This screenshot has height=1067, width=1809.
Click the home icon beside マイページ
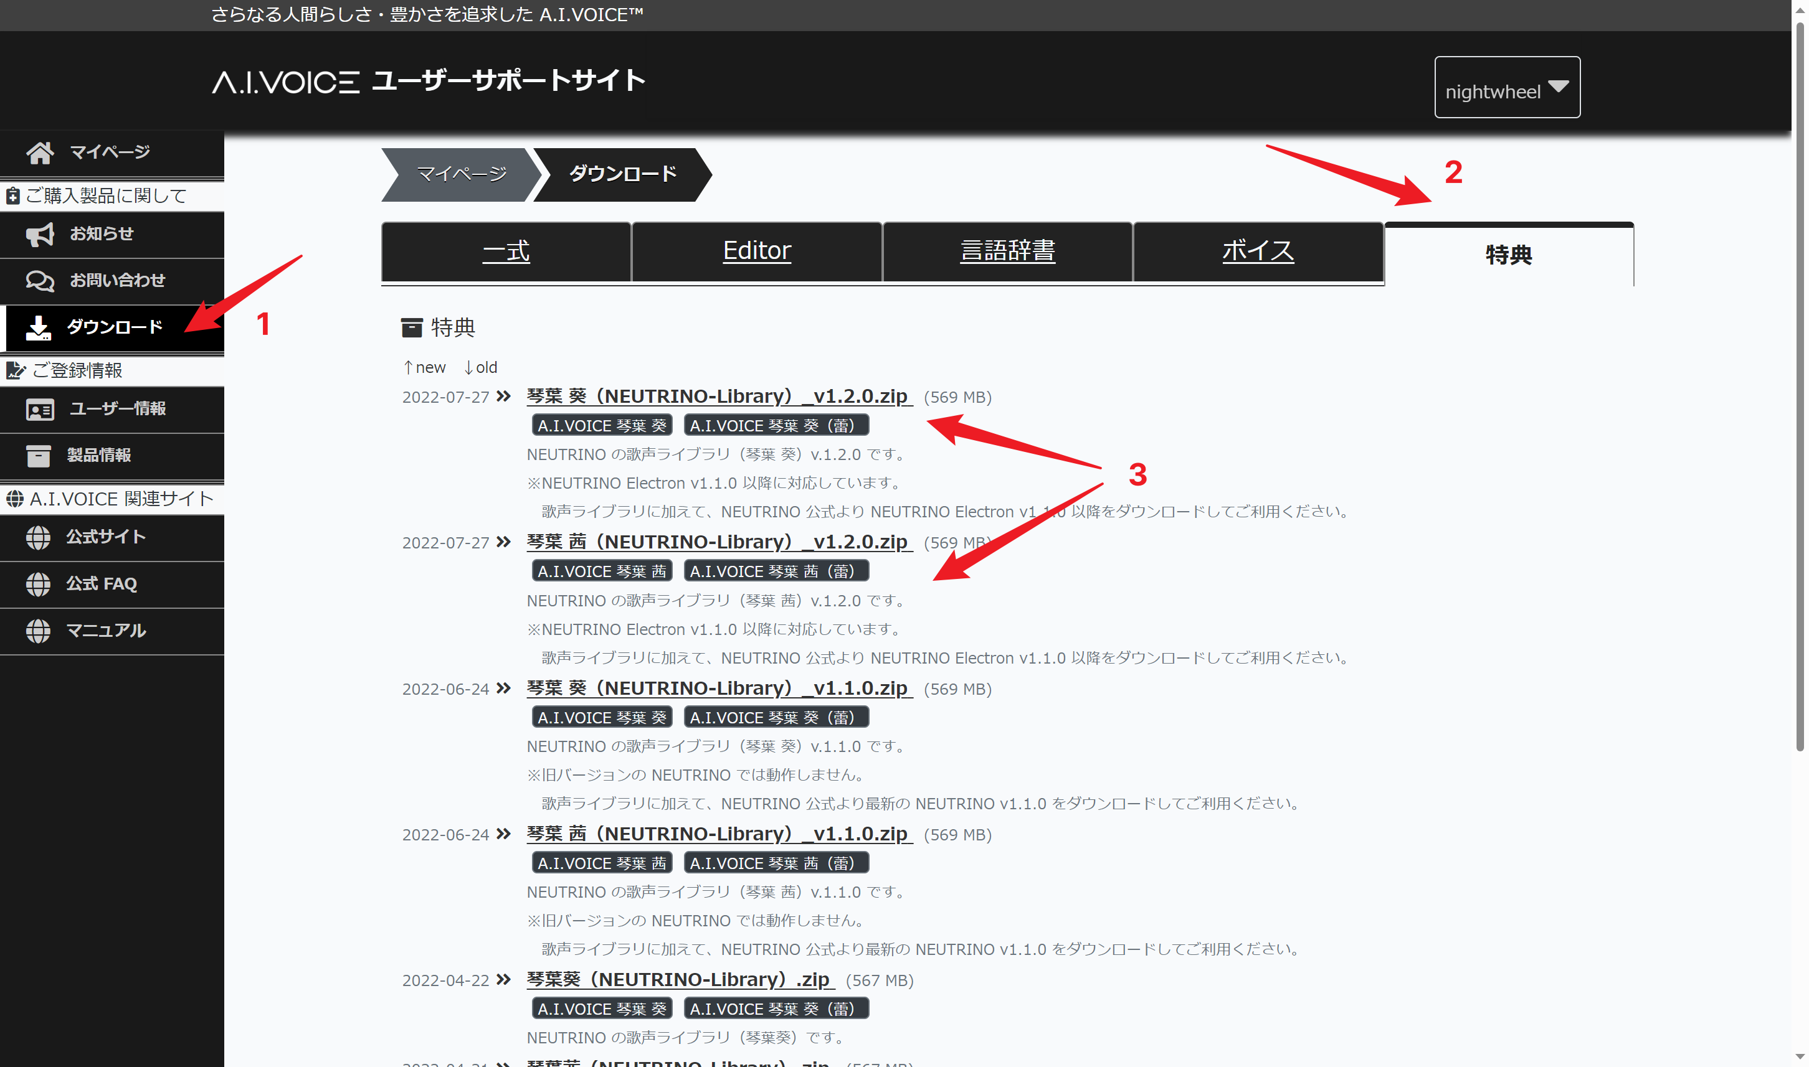point(40,153)
